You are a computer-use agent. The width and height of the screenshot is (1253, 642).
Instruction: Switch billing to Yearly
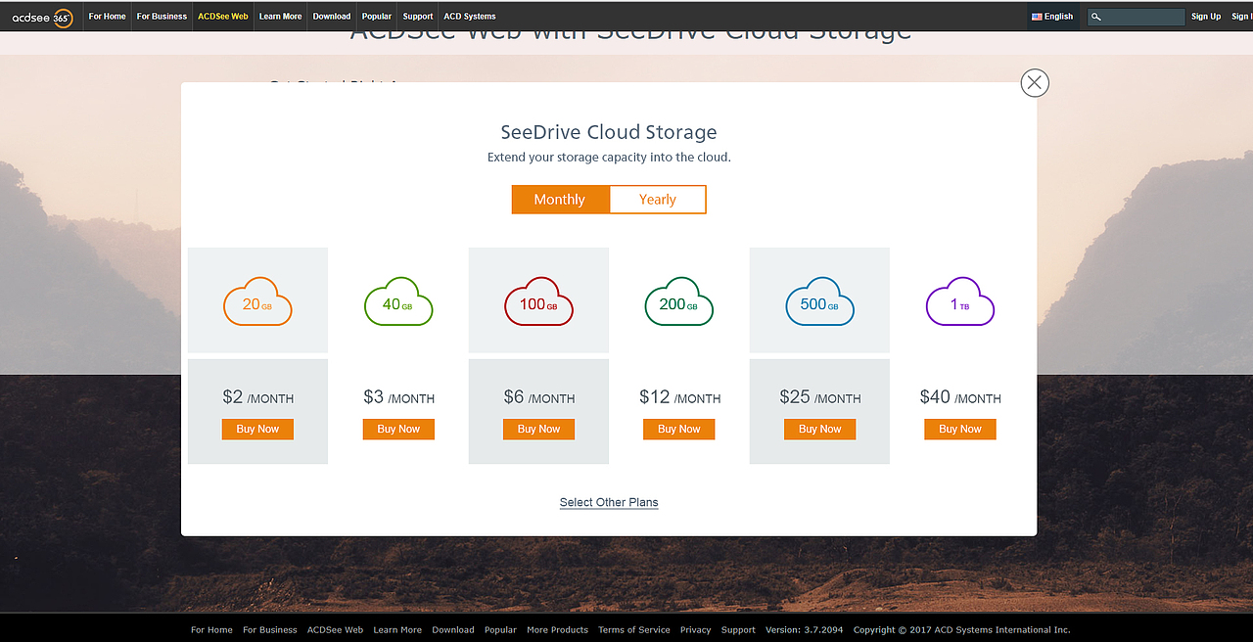coord(657,200)
